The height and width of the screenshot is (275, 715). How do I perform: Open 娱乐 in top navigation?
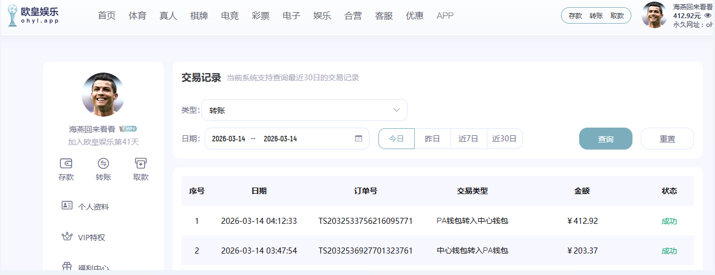(322, 15)
